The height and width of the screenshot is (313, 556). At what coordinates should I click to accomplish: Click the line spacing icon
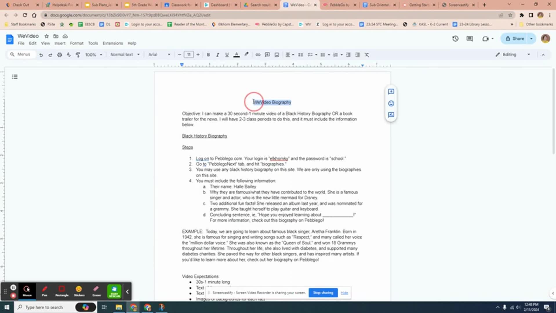[x=301, y=55]
